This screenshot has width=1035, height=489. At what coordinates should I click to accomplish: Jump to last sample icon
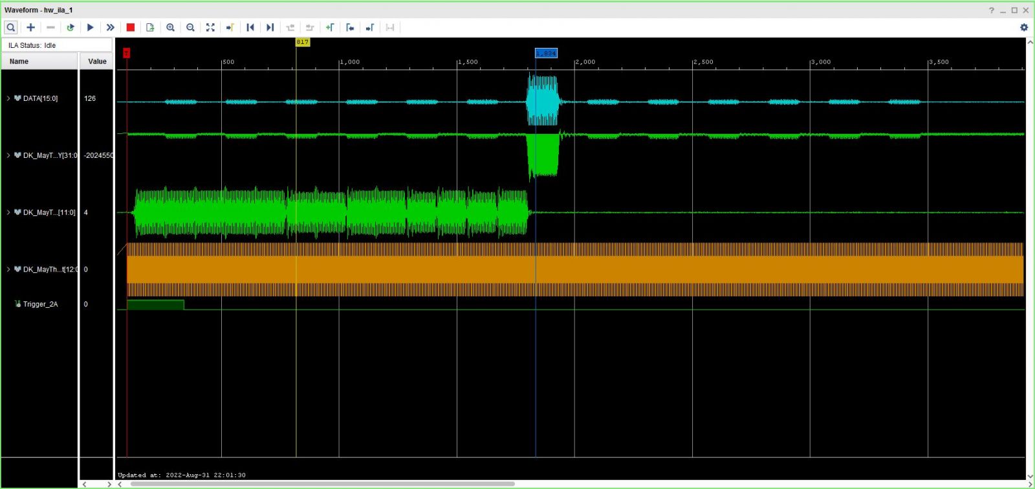(x=270, y=27)
